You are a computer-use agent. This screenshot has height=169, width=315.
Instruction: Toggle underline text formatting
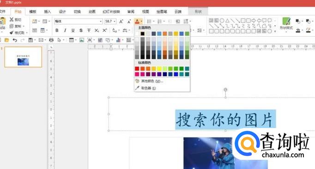(73, 30)
